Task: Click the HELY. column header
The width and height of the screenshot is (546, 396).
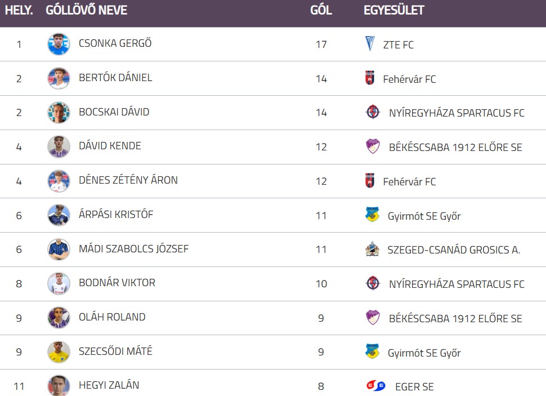Action: pyautogui.click(x=19, y=10)
